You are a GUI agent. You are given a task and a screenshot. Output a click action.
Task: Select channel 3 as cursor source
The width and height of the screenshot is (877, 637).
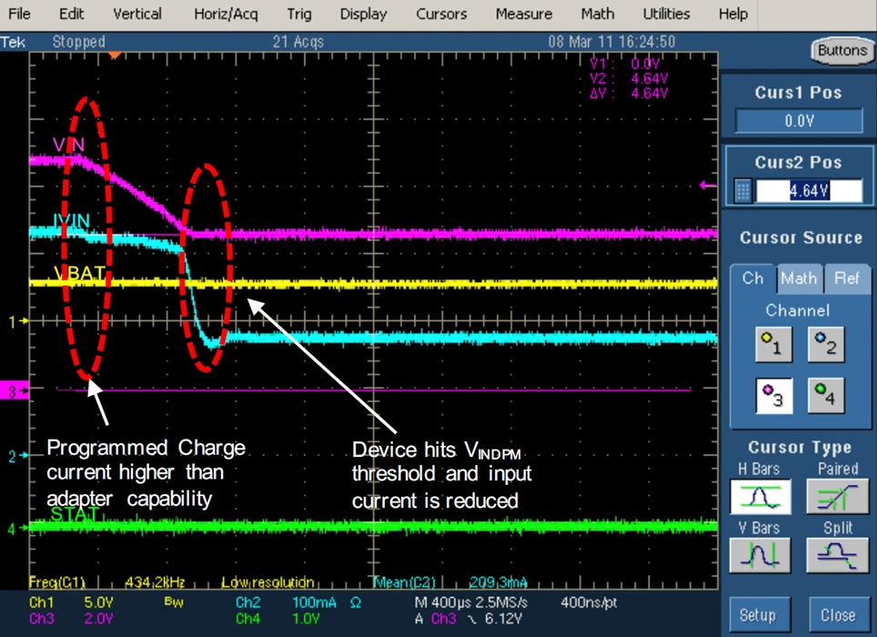tap(772, 396)
